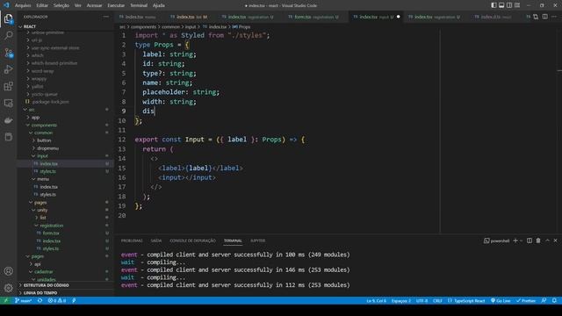562x316 pixels.
Task: Open the editor more actions ellipsis
Action: click(554, 17)
